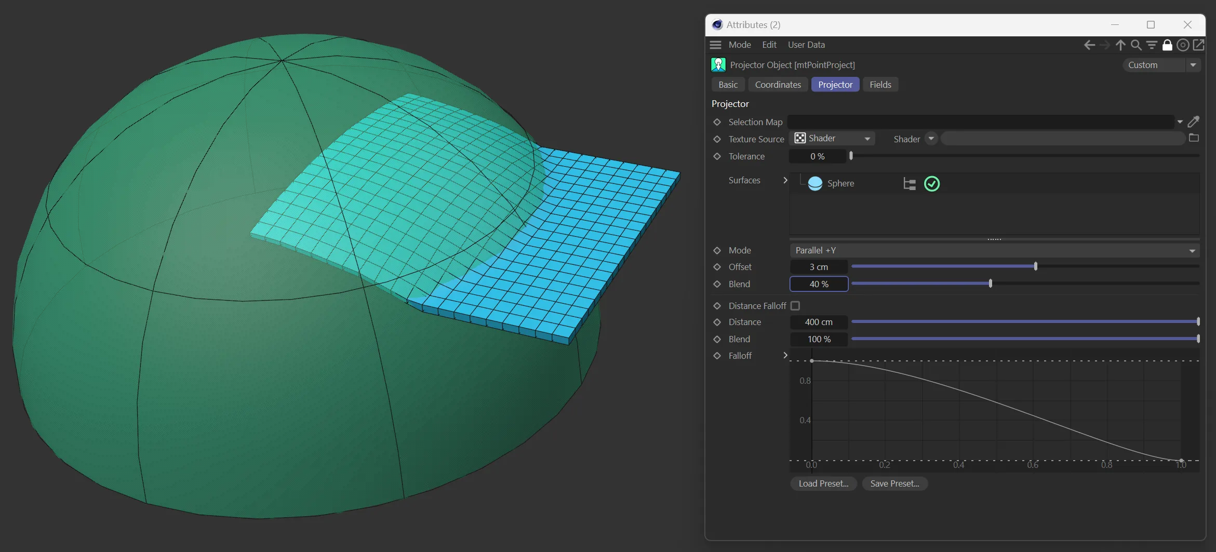Click the up arrow navigation icon
Image resolution: width=1216 pixels, height=552 pixels.
[1120, 45]
